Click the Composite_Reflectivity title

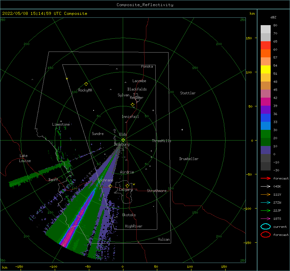pyautogui.click(x=145, y=5)
